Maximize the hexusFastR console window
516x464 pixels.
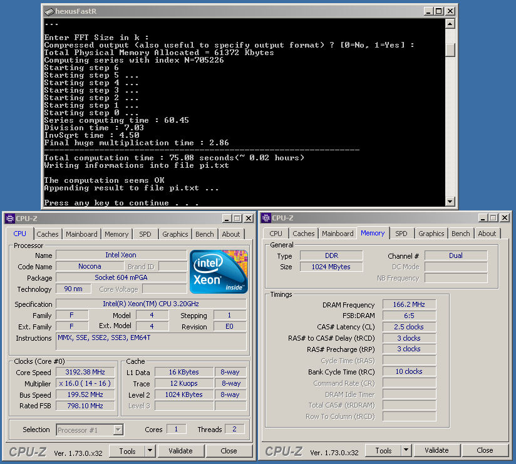(439, 11)
